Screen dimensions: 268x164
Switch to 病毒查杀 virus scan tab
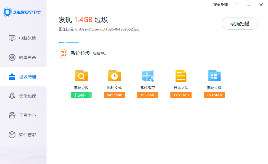(x=12, y=57)
